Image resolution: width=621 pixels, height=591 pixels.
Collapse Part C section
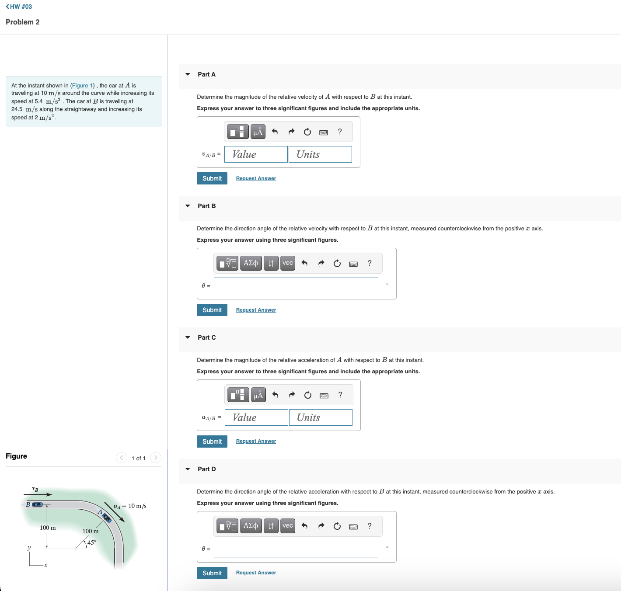[188, 337]
